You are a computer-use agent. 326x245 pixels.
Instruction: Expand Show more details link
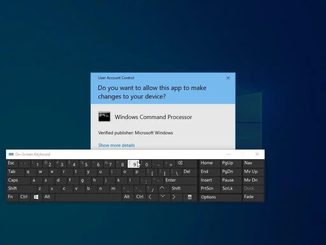point(116,145)
